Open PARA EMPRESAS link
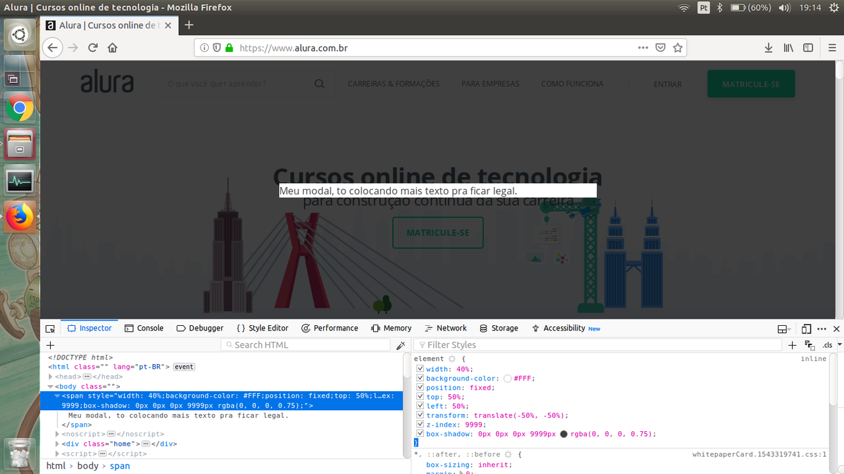 [x=491, y=84]
